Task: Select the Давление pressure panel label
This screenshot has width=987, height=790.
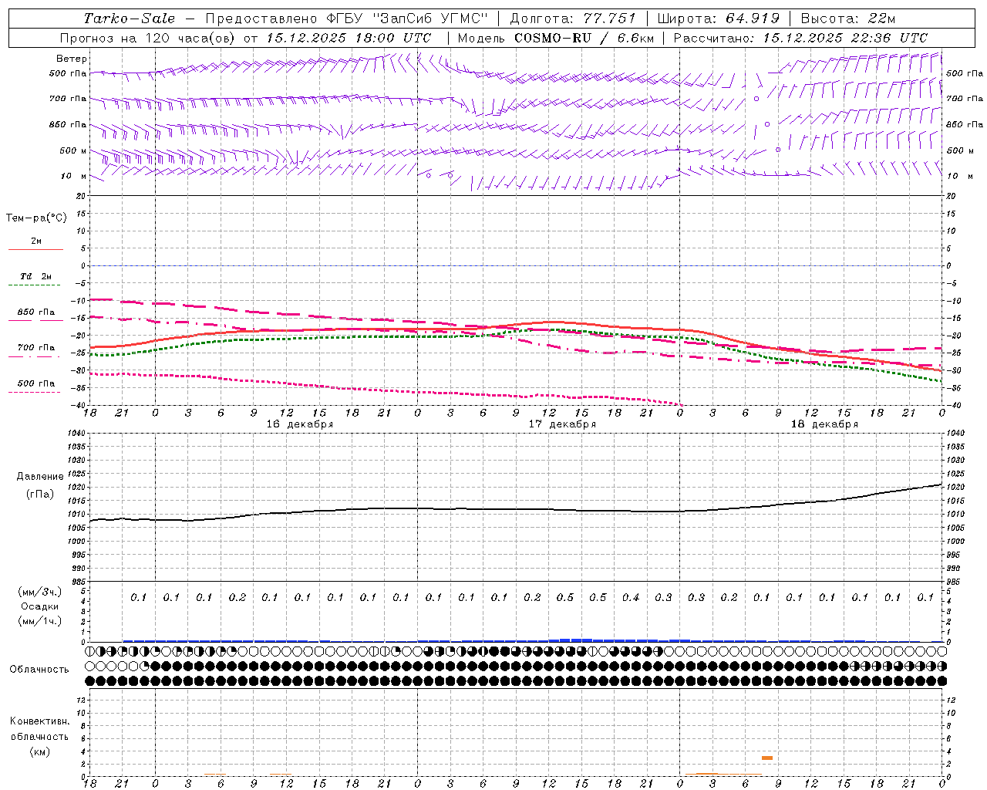Action: (x=40, y=477)
